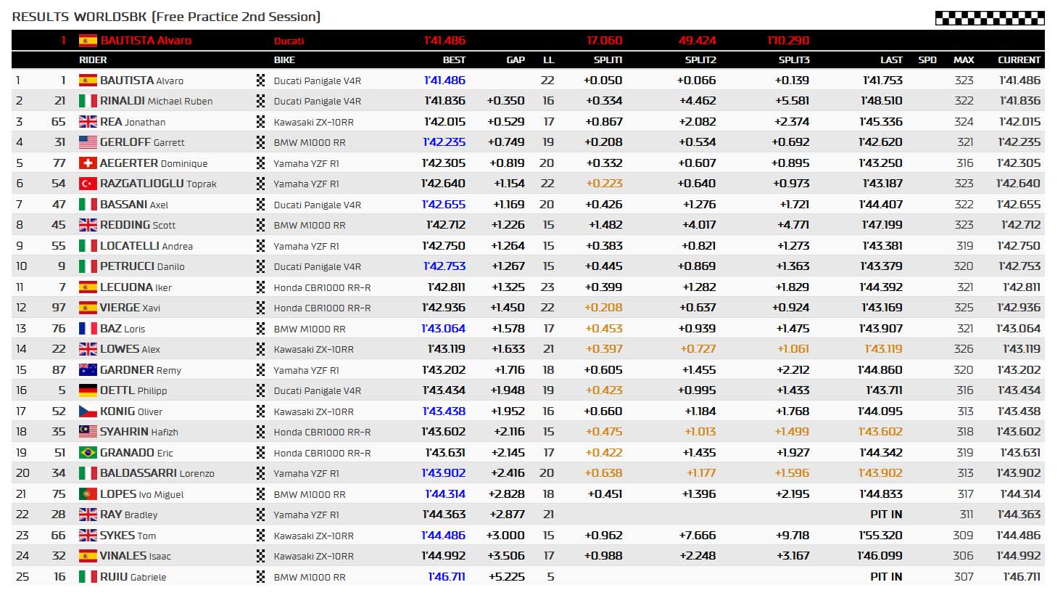Click the Spanish flag beside BAUTISTA in the top banner
The width and height of the screenshot is (1063, 598).
click(x=88, y=41)
